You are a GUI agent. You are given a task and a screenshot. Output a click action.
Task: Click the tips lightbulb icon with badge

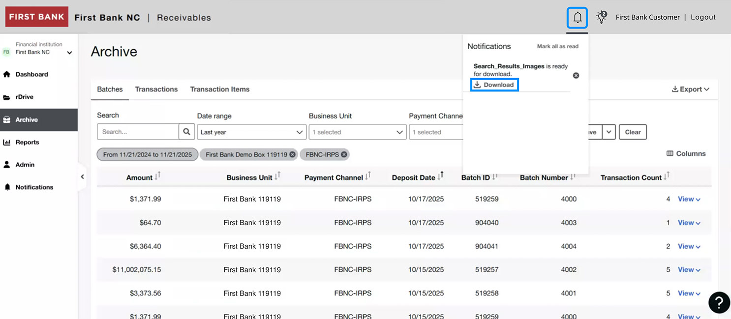pyautogui.click(x=601, y=16)
